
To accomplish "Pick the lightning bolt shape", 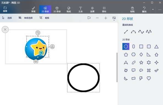I will click(x=141, y=78).
